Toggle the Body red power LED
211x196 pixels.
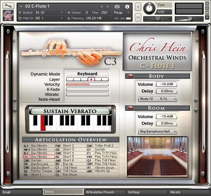click(x=130, y=76)
